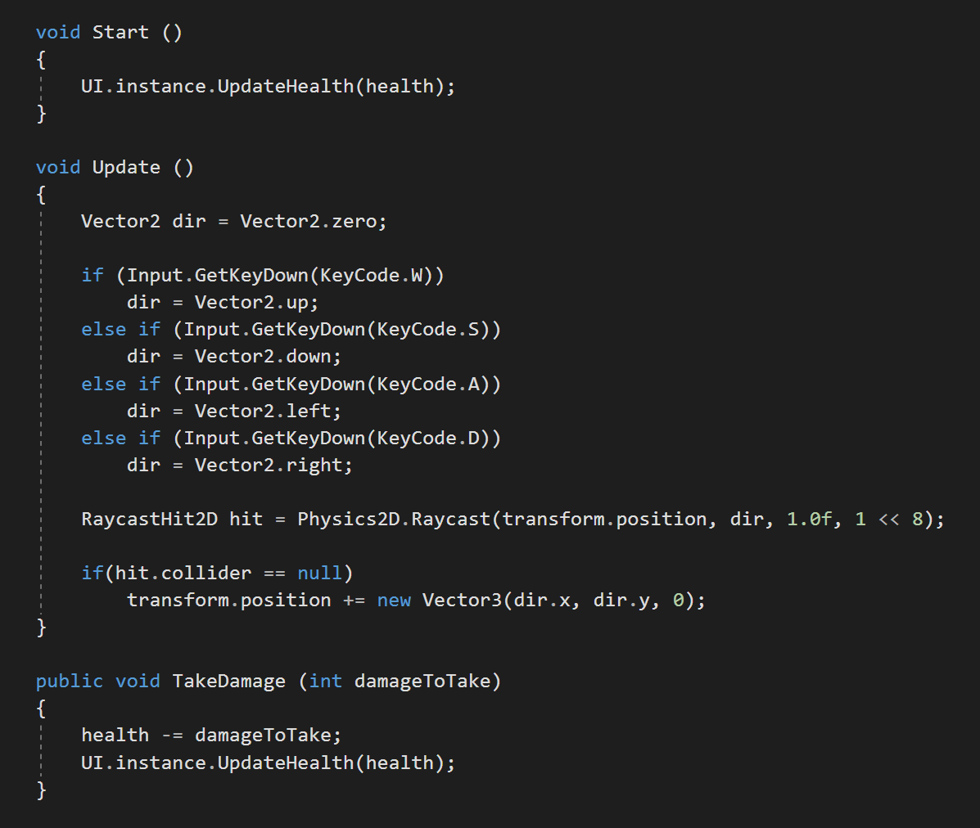Screen dimensions: 980x828
Task: Click the Start method name
Action: coord(120,32)
